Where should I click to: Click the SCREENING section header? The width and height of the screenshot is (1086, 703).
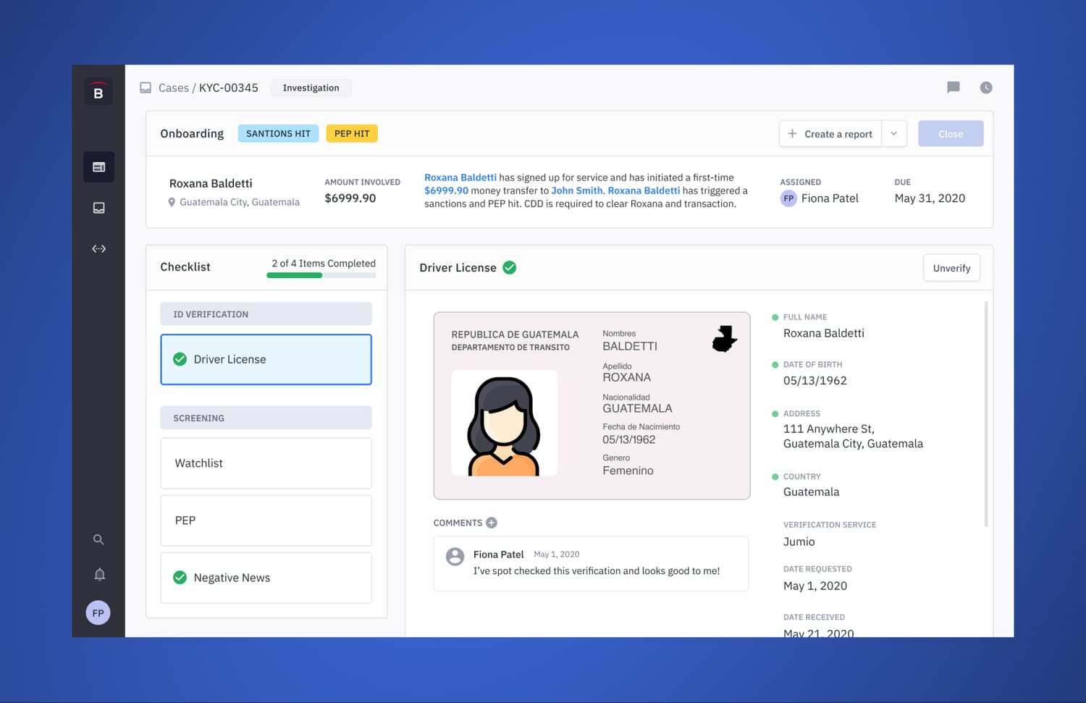click(x=266, y=418)
